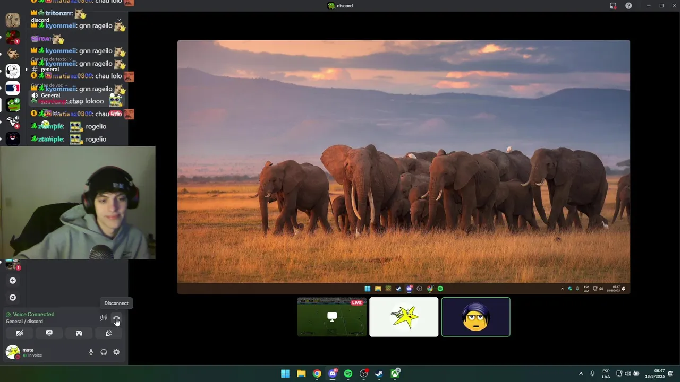Open Xbox app from taskbar
Viewport: 680px width, 382px height.
[395, 374]
